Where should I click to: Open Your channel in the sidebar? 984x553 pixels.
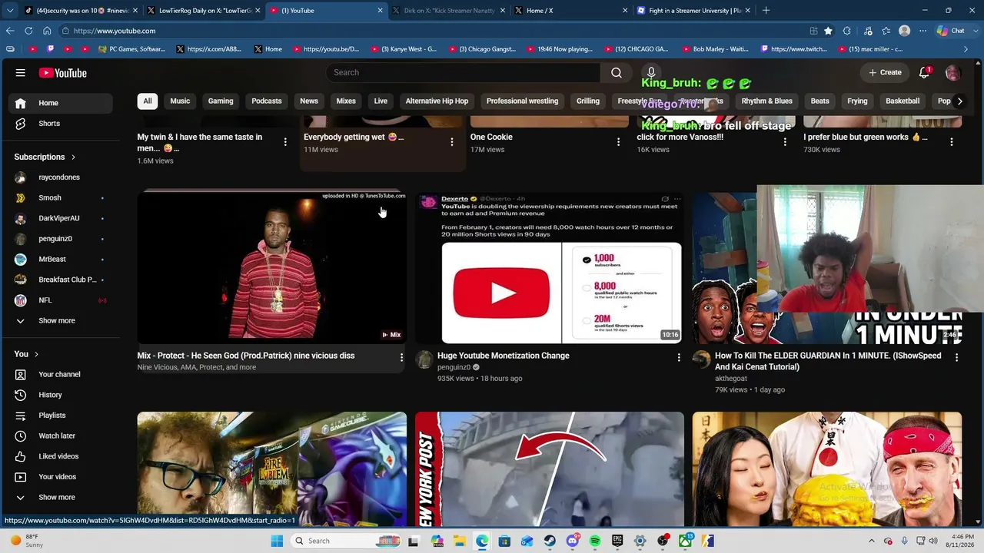pyautogui.click(x=60, y=374)
